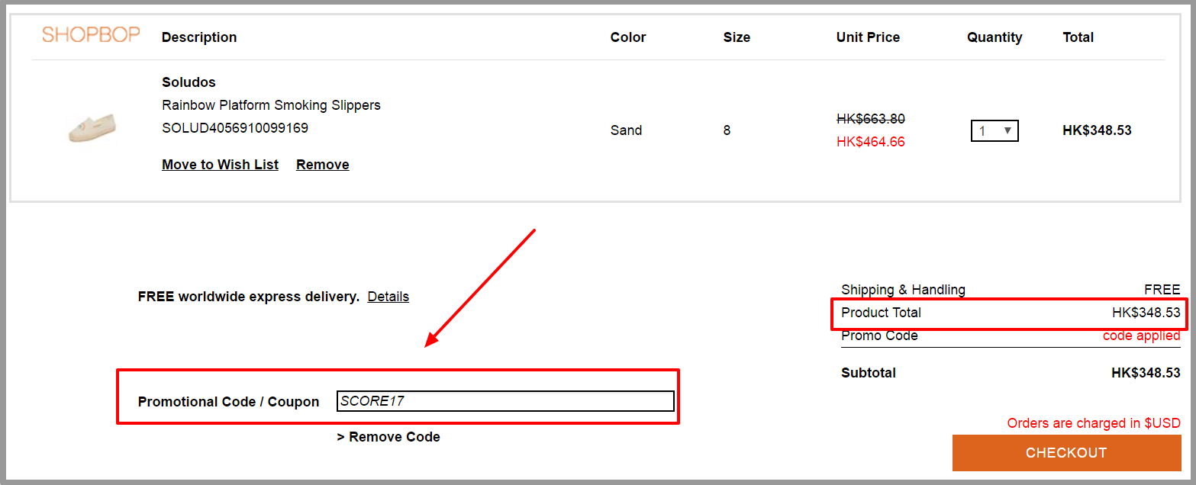The image size is (1196, 485).
Task: Click the Product Total amount HK$348.53
Action: coord(1146,313)
